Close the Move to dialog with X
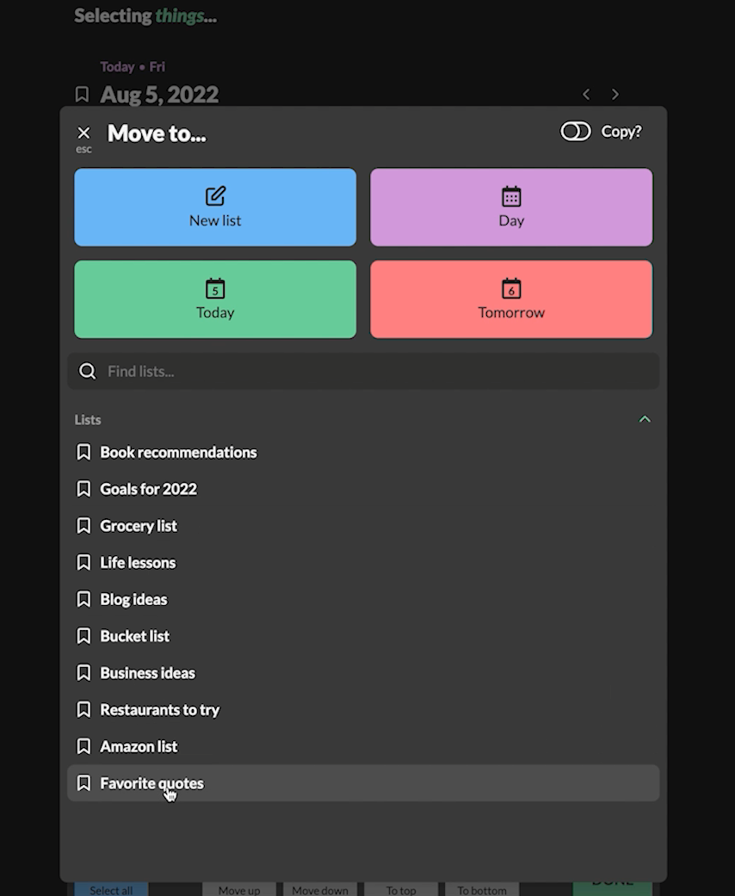Screen dimensions: 735x896 click(x=83, y=133)
